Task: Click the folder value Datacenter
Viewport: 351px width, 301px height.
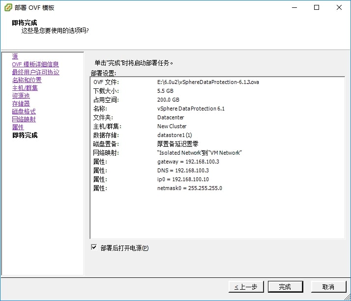Action: 171,117
